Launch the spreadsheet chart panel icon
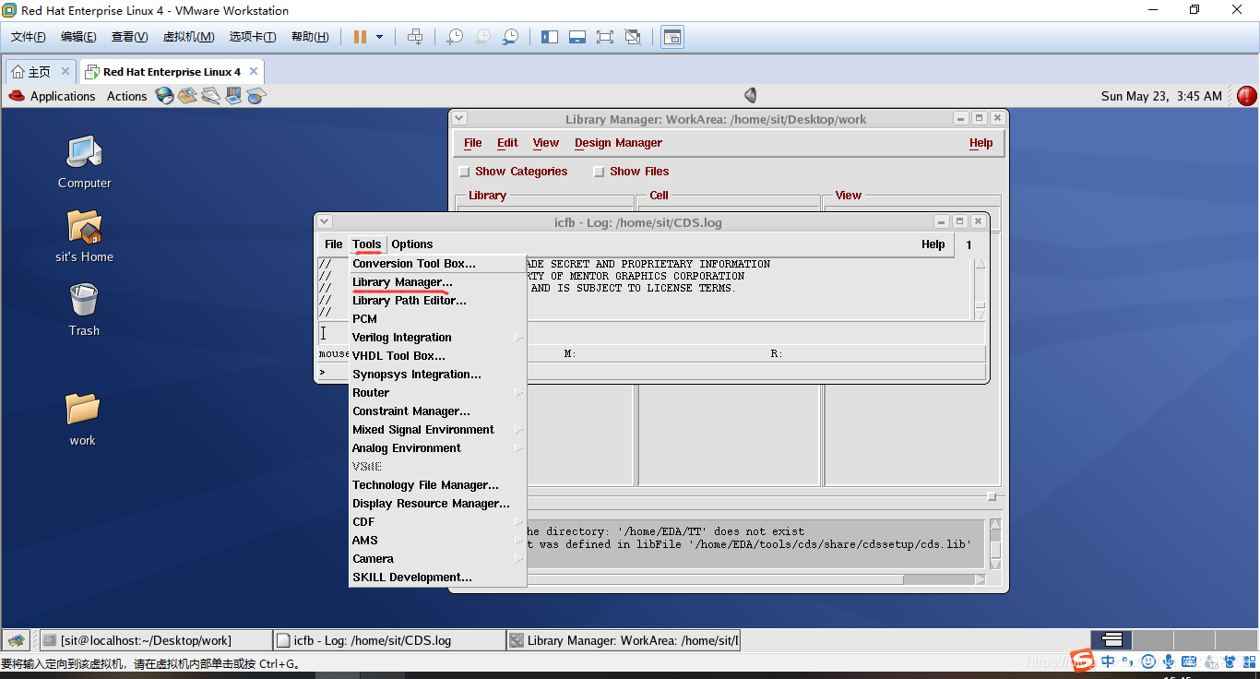Viewport: 1260px width, 679px height. coord(256,95)
